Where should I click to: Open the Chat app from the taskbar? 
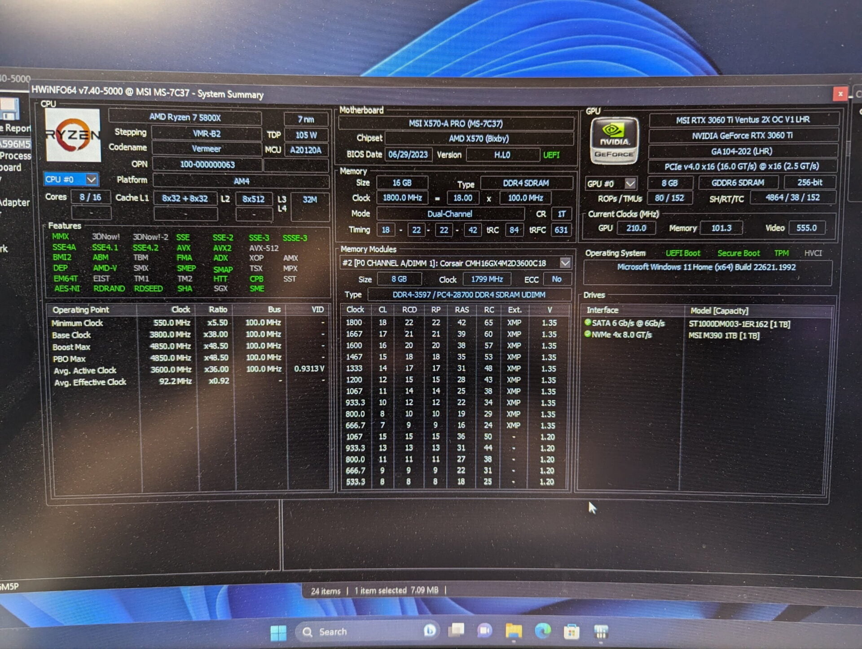pyautogui.click(x=485, y=631)
